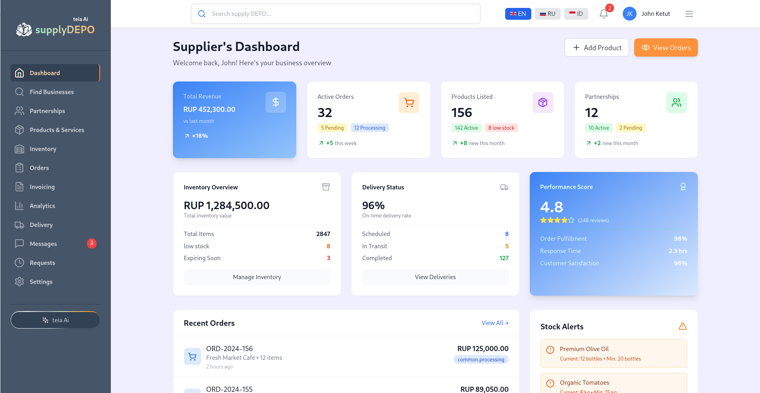
Task: Click the Expiring Soon count 3
Action: (x=328, y=258)
